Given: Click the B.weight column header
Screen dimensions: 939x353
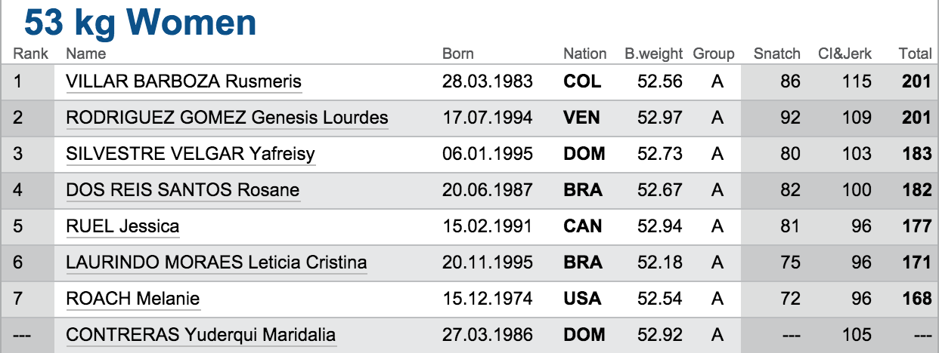Looking at the screenshot, I should [x=653, y=54].
